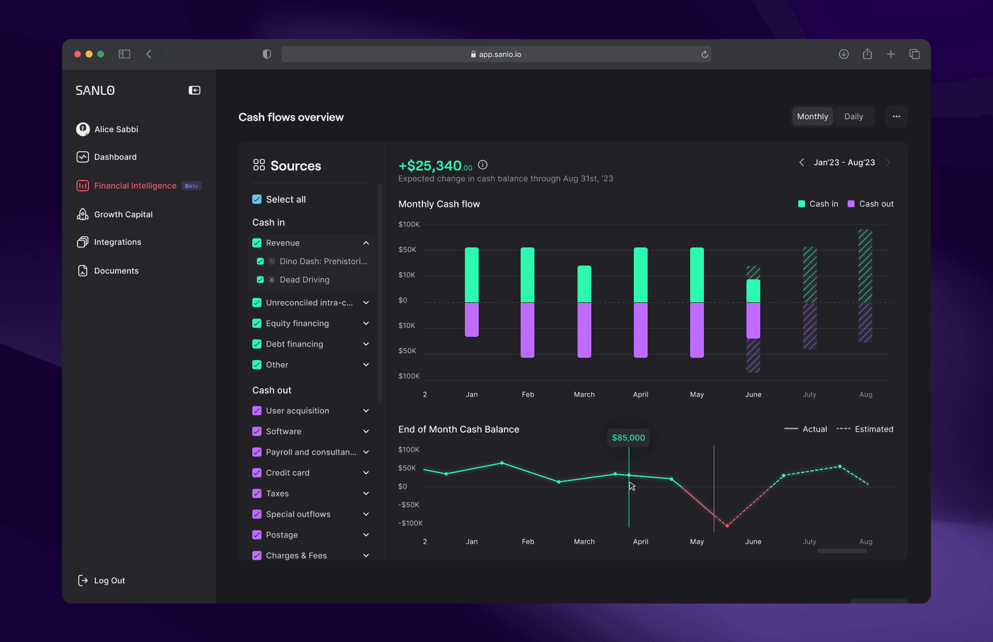Collapse the Revenue group chevron

[x=366, y=243]
